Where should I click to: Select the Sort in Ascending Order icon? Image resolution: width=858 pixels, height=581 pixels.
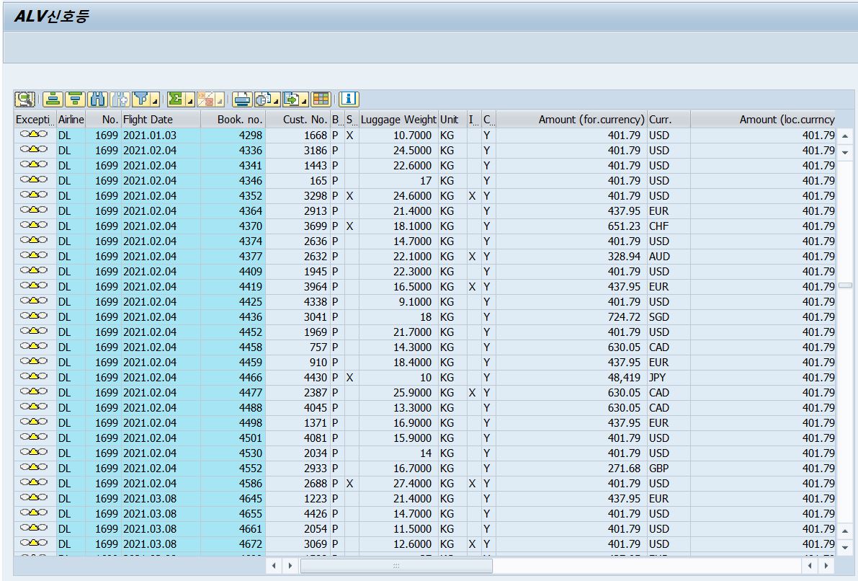53,99
